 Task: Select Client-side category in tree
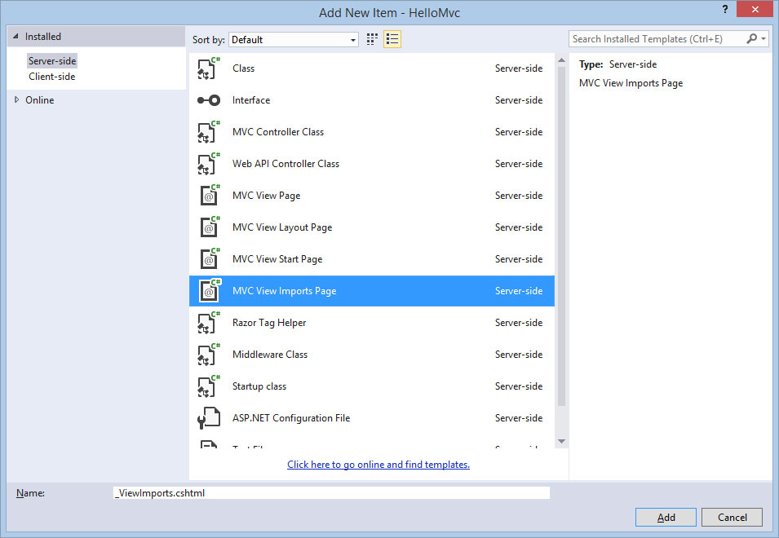click(51, 77)
